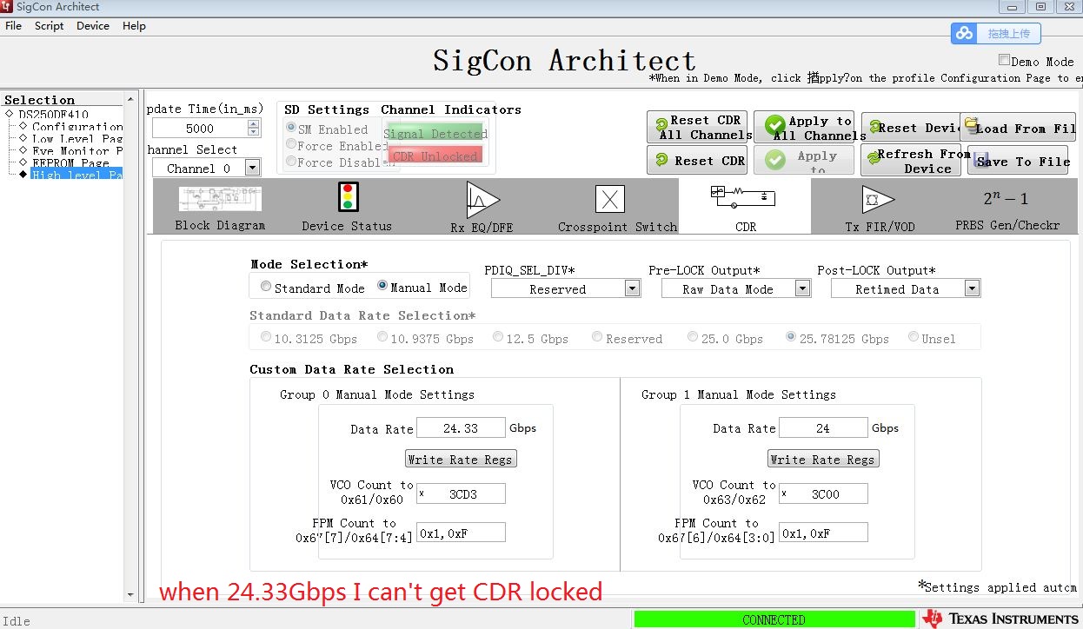Click the Selection panel scrollbar up arrow
The image size is (1083, 629).
(131, 97)
